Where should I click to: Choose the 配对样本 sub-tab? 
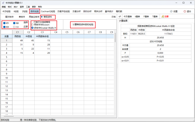(x=9, y=17)
